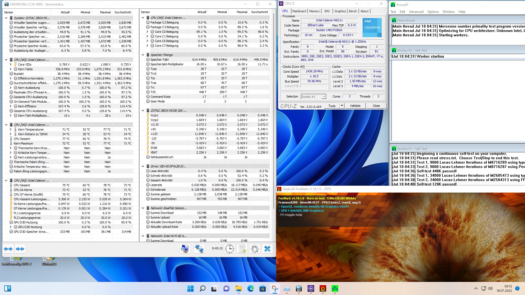Click CPU-Z Close button

[x=376, y=106]
